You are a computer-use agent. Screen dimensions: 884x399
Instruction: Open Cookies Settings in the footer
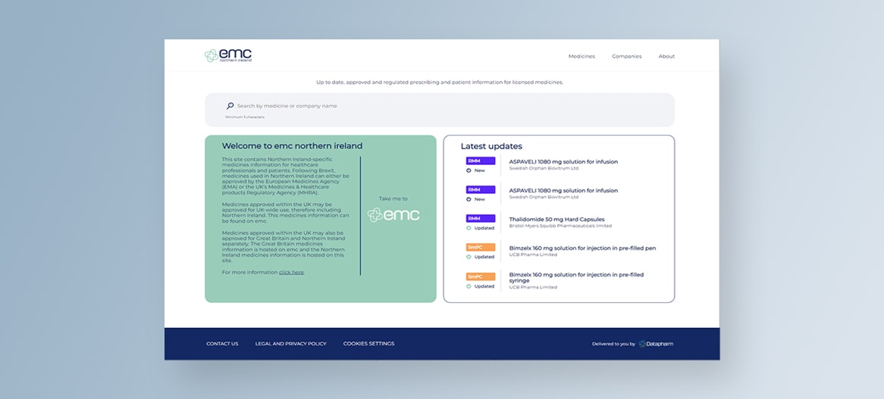pyautogui.click(x=368, y=344)
